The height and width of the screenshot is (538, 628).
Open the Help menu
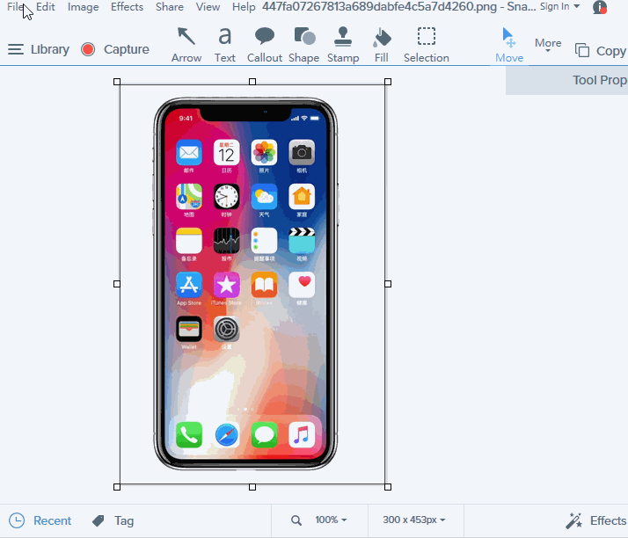point(244,7)
